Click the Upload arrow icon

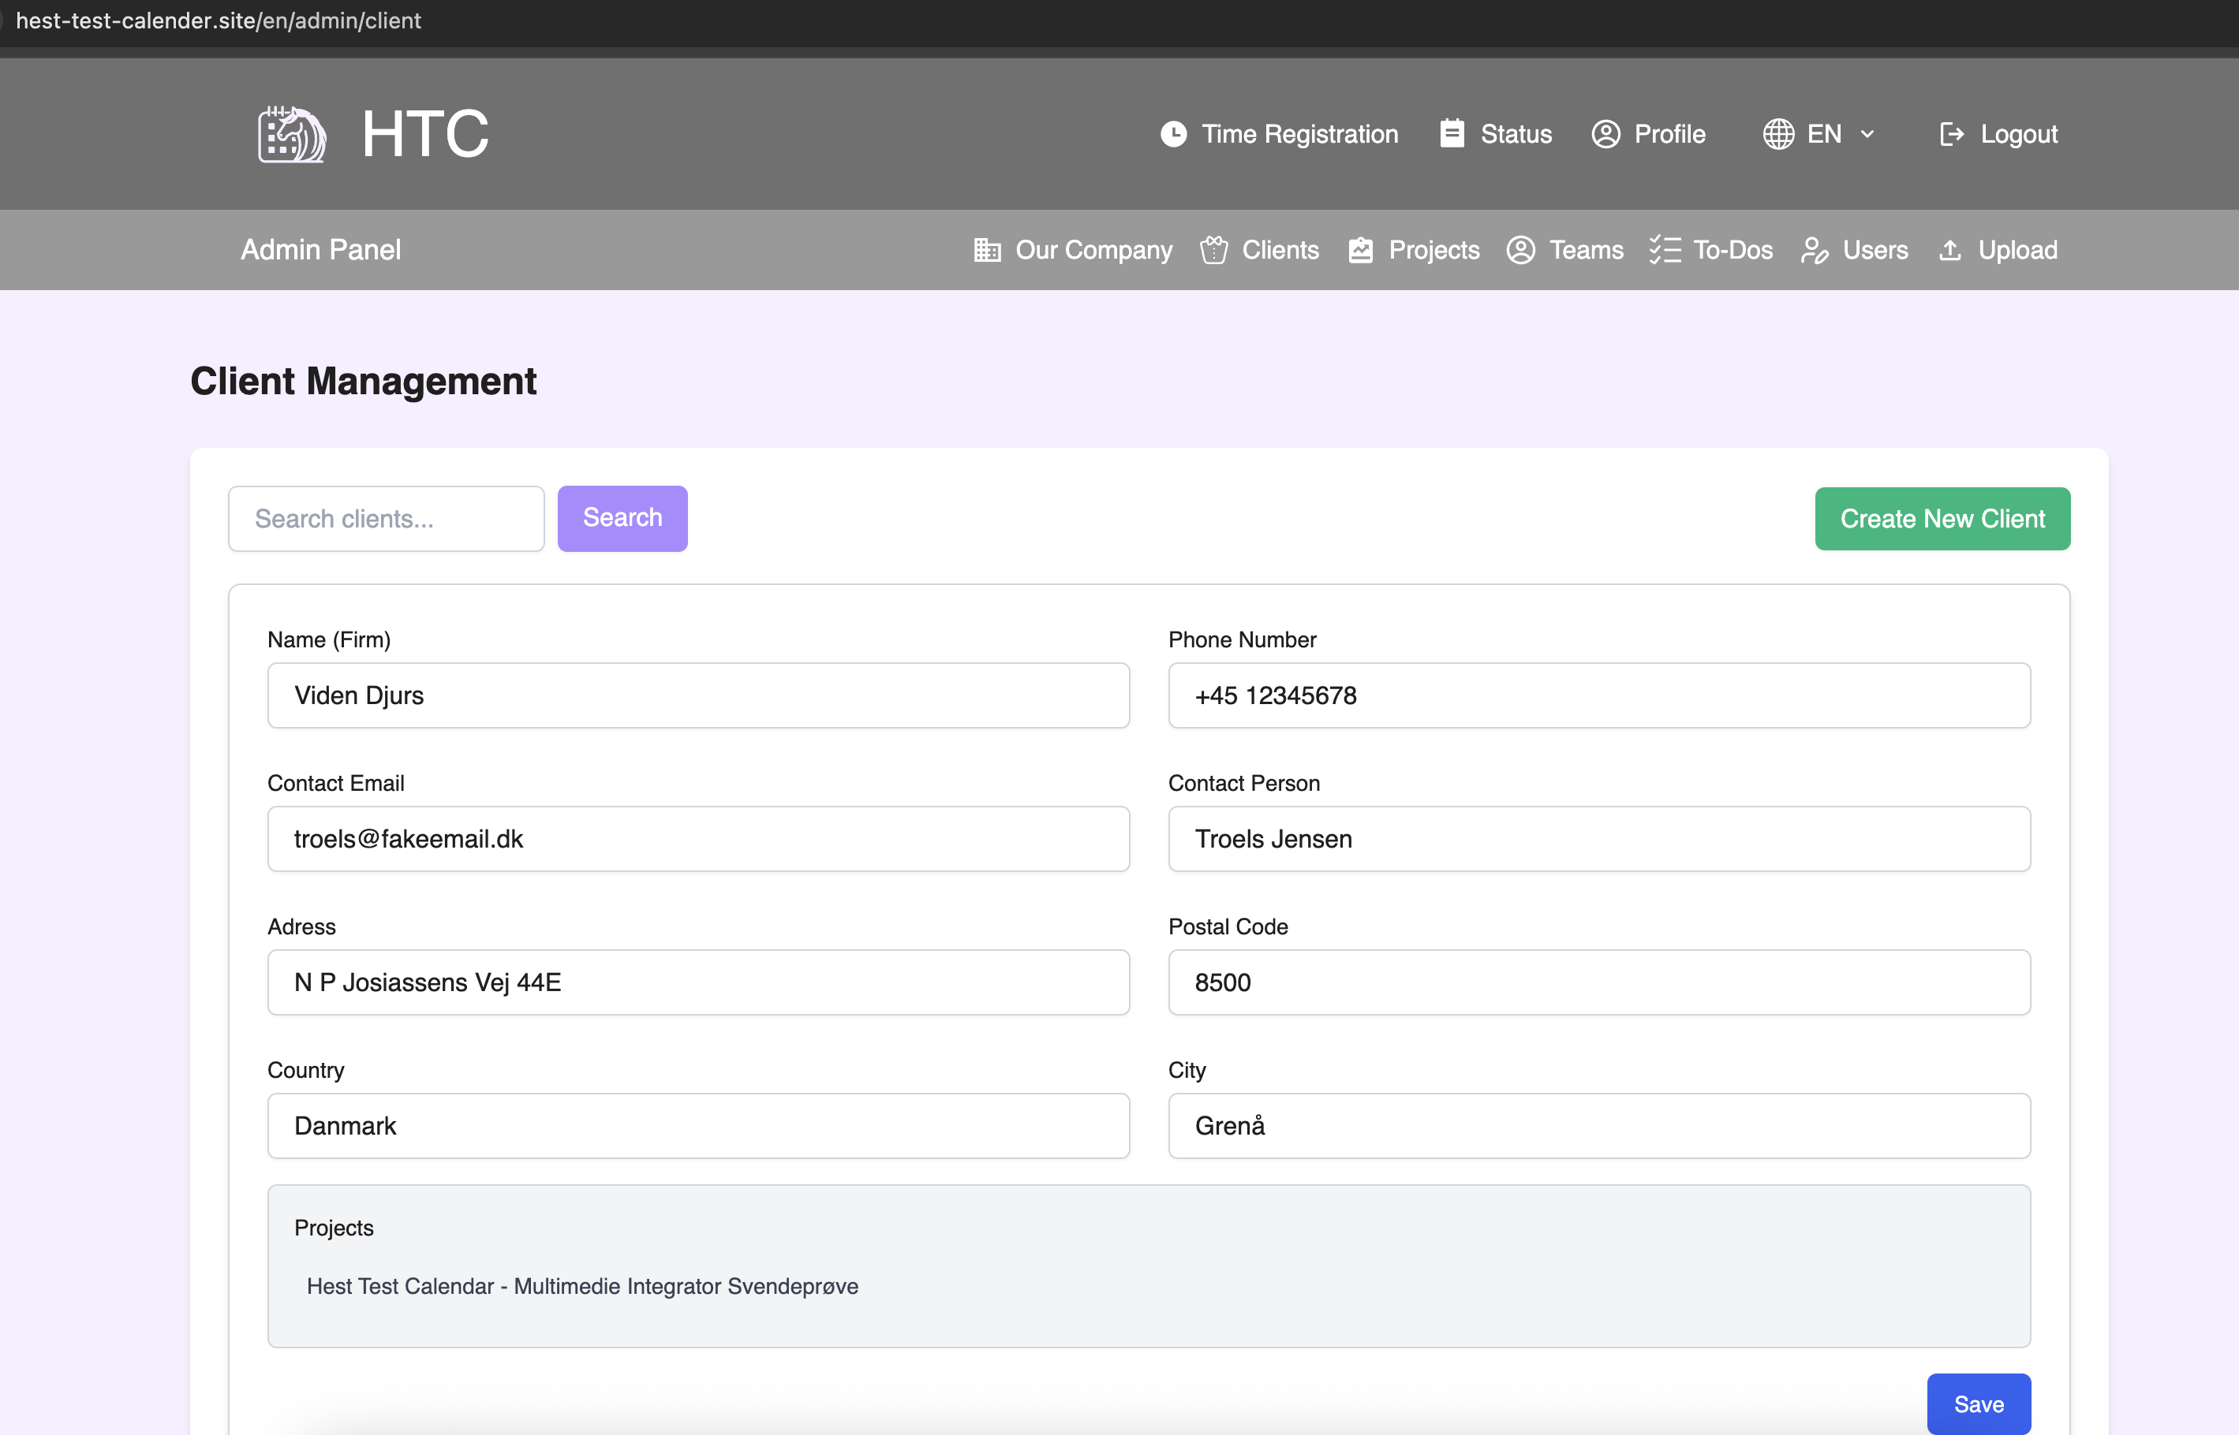click(x=1949, y=250)
